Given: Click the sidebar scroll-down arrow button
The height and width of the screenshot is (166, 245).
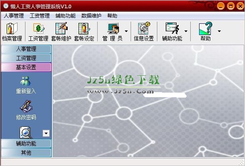Looking at the screenshot, I should click(46, 133).
